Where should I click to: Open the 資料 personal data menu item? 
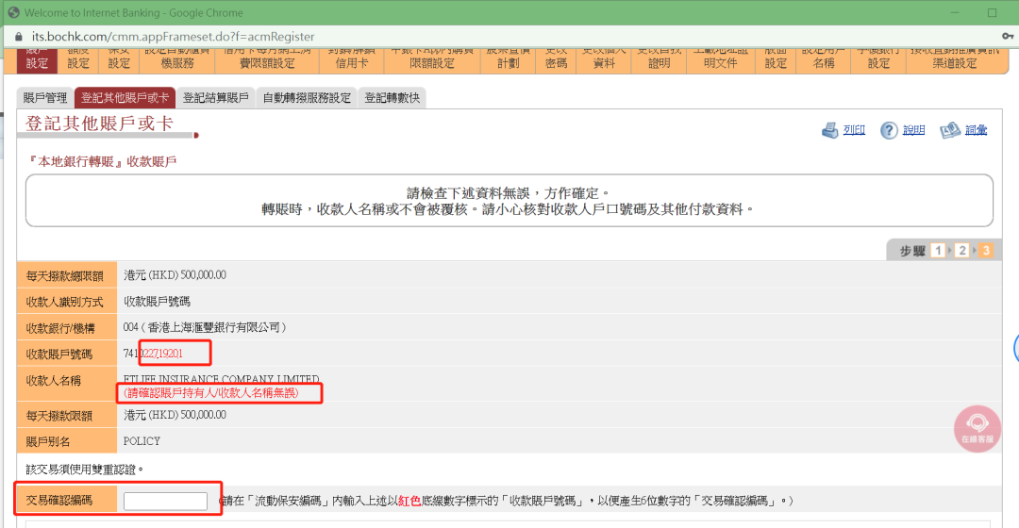(604, 60)
